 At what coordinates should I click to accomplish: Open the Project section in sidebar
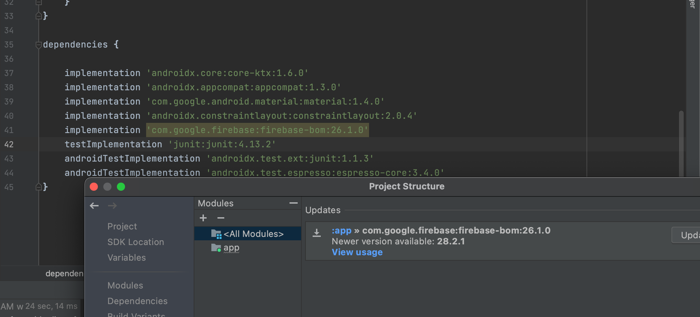(122, 226)
